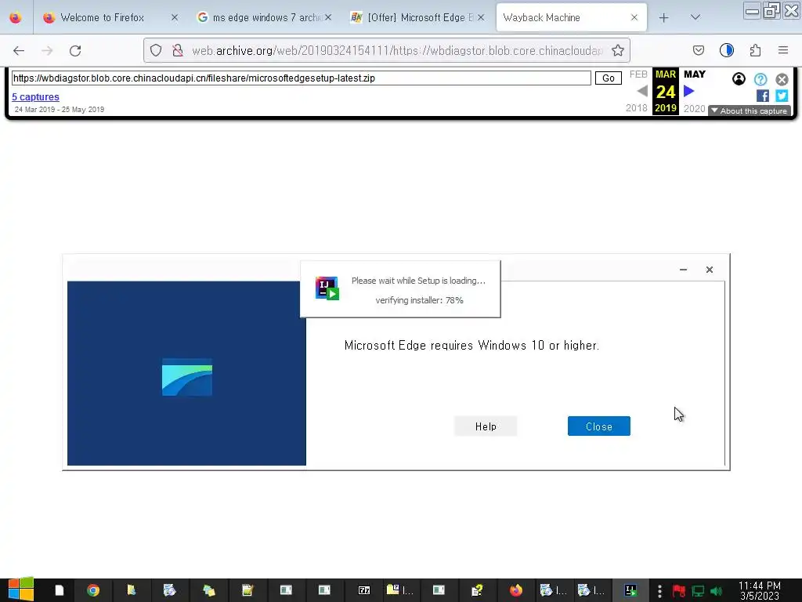Open Chrome from the taskbar

(x=93, y=591)
